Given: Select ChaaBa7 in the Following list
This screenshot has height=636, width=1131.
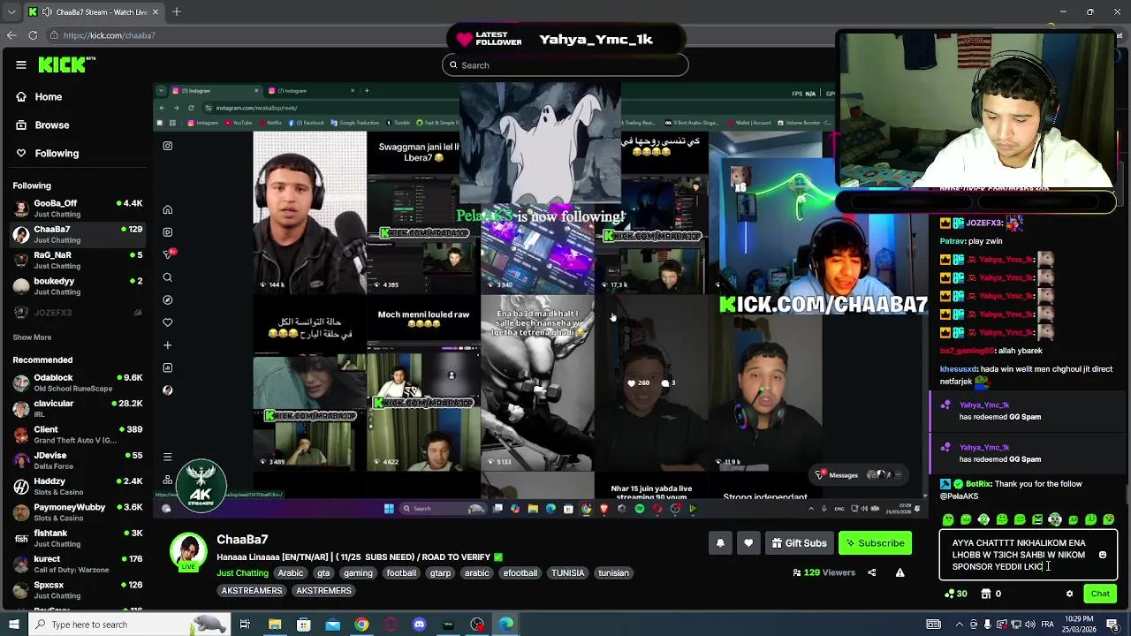Looking at the screenshot, I should 78,234.
